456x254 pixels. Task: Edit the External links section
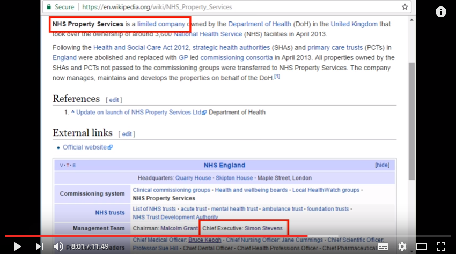[x=127, y=134]
